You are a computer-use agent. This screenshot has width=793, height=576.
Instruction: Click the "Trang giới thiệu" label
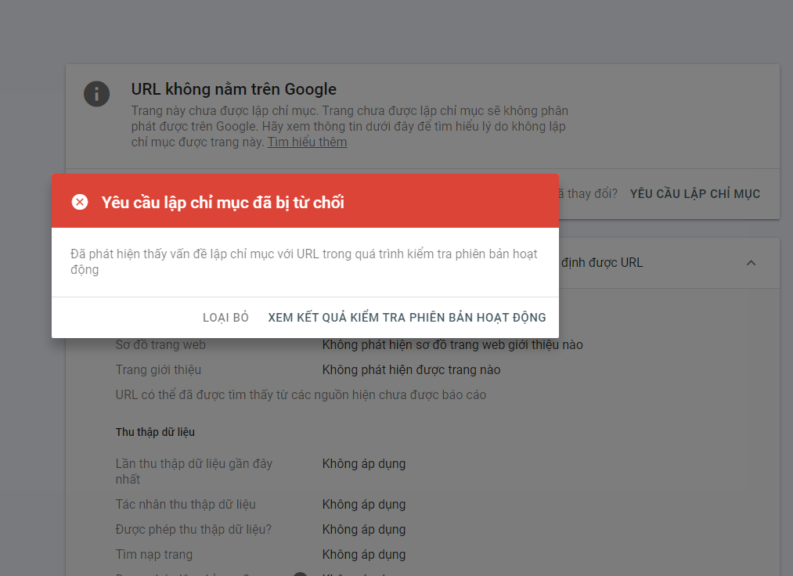click(x=158, y=369)
